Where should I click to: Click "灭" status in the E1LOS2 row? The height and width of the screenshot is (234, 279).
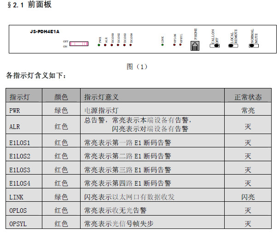tap(248, 156)
